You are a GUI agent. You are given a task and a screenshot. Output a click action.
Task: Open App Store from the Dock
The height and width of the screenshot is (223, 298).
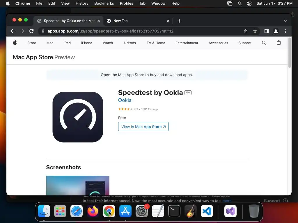coord(125,211)
